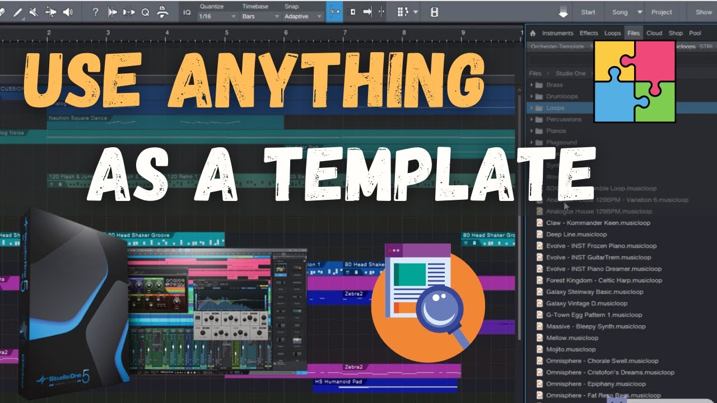Screen dimensions: 717x403
Task: Click the Studio One breadcrumb link
Action: coord(570,73)
